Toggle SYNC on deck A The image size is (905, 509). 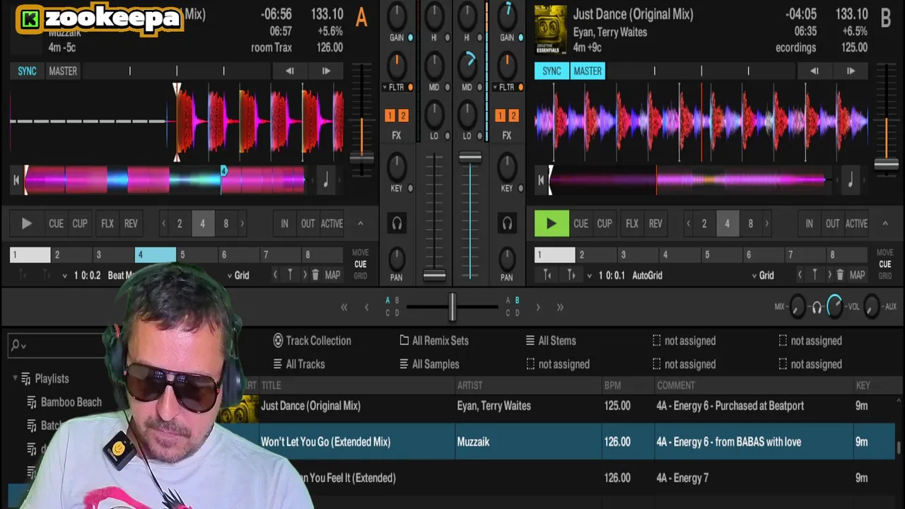tap(27, 71)
